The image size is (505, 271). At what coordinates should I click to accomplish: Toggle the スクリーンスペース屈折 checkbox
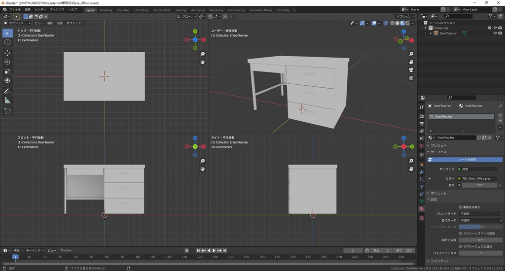(461, 233)
